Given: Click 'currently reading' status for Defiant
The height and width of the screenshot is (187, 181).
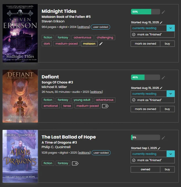Looking at the screenshot, I should pyautogui.click(x=149, y=94).
